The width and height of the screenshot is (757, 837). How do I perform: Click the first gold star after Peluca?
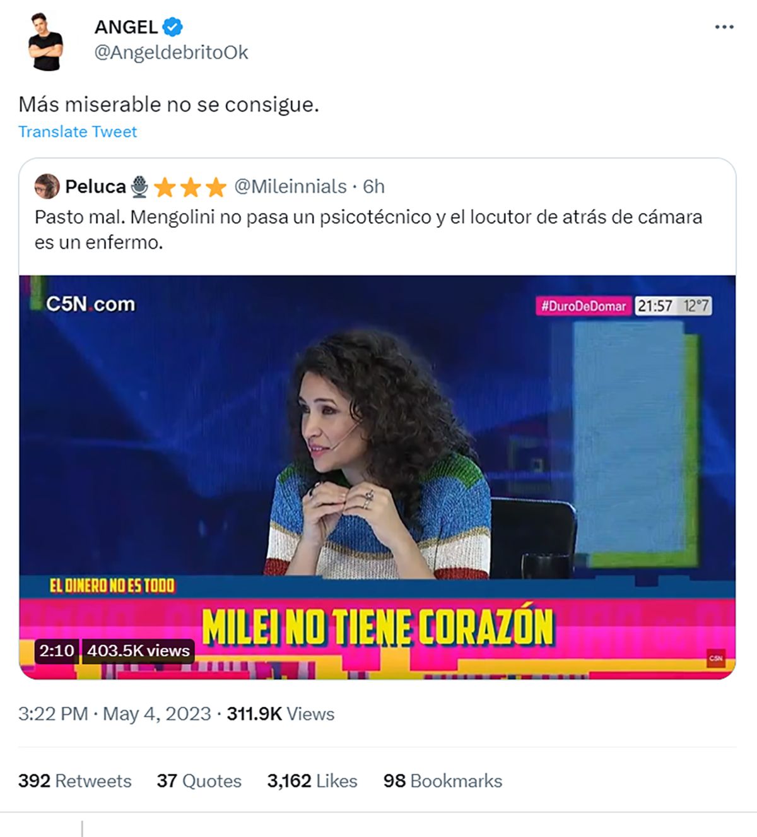pyautogui.click(x=165, y=187)
